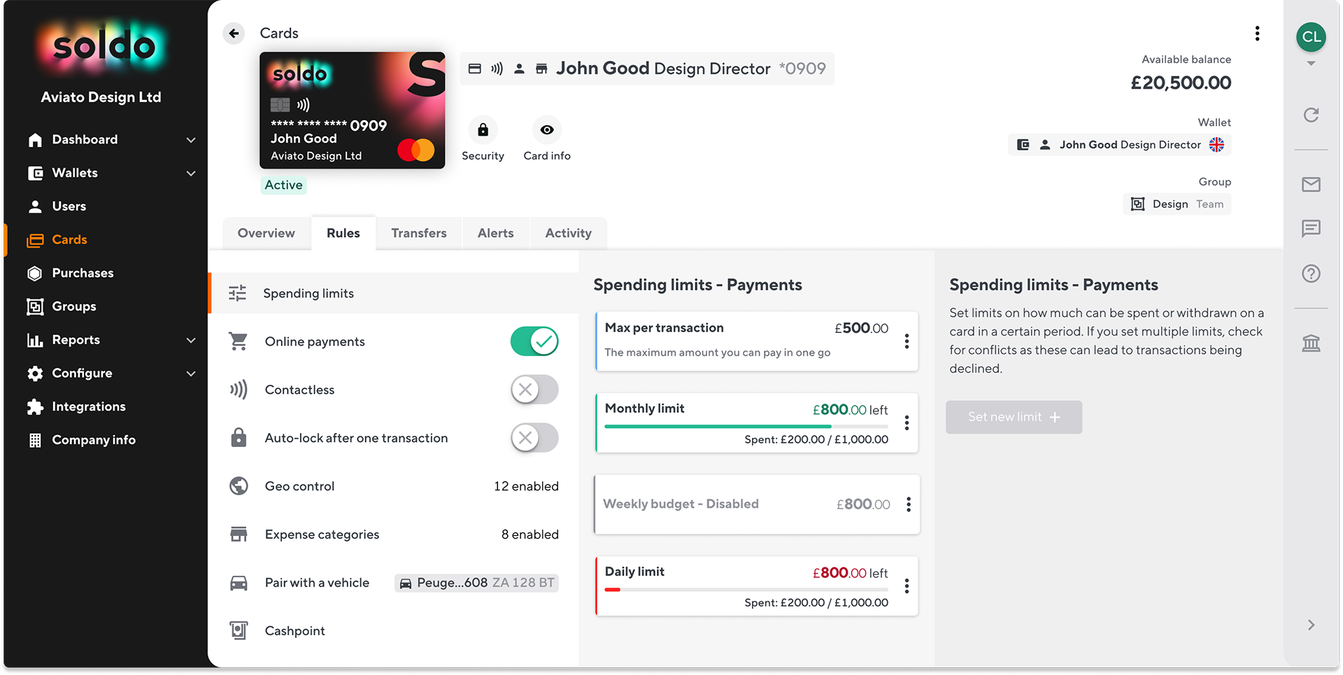The width and height of the screenshot is (1343, 675).
Task: Open the messages envelope icon
Action: click(x=1312, y=185)
